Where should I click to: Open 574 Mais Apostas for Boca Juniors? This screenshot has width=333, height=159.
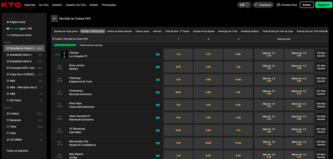(x=321, y=67)
